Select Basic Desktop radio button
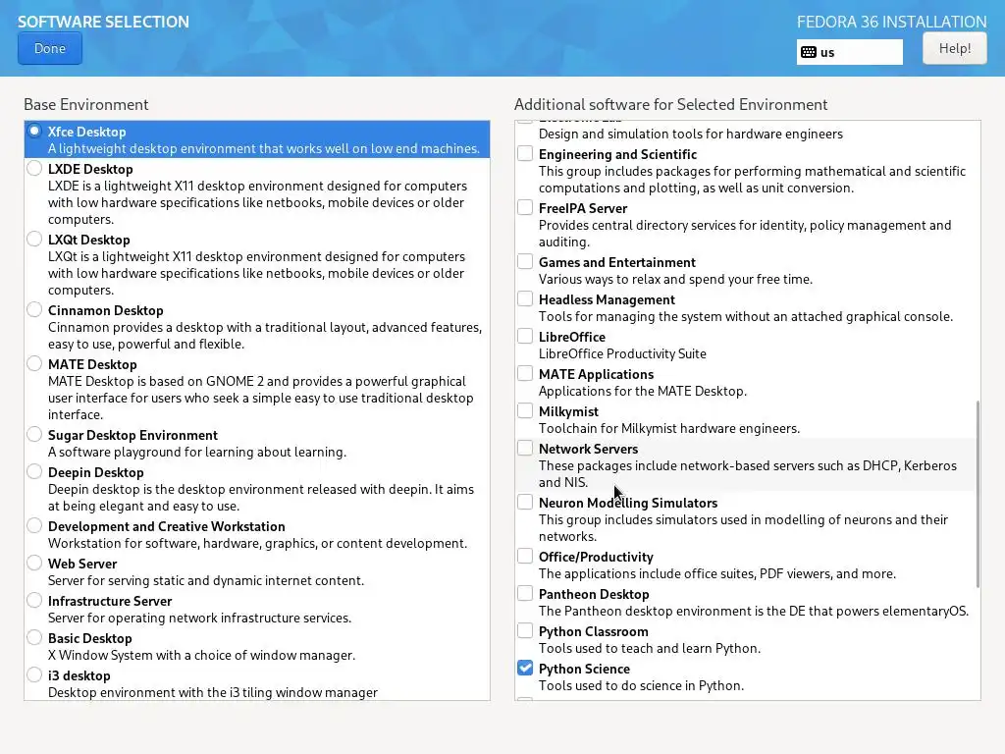 coord(34,637)
